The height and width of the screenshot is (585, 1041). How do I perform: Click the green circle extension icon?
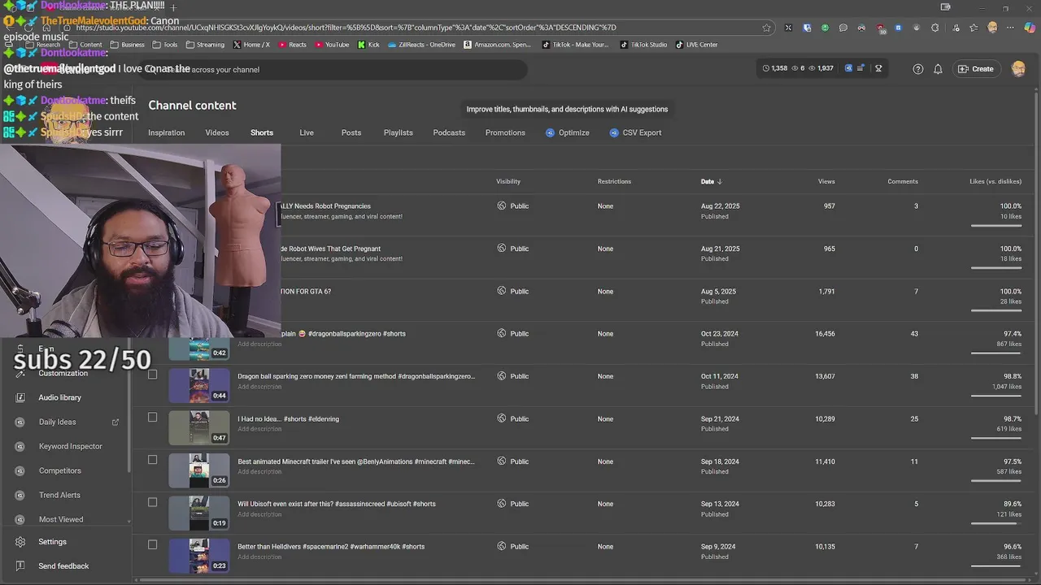pyautogui.click(x=825, y=28)
